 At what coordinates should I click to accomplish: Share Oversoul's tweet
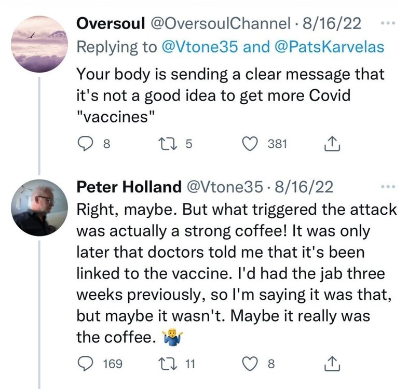tap(331, 144)
